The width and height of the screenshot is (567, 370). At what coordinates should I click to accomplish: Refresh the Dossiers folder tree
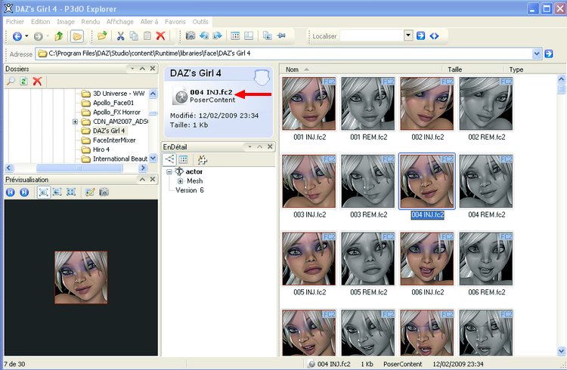[24, 81]
